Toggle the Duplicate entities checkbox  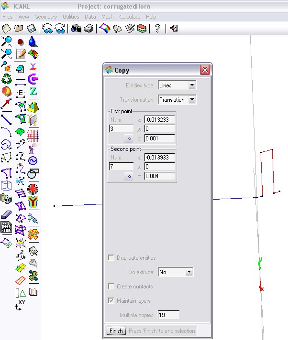[x=111, y=257]
